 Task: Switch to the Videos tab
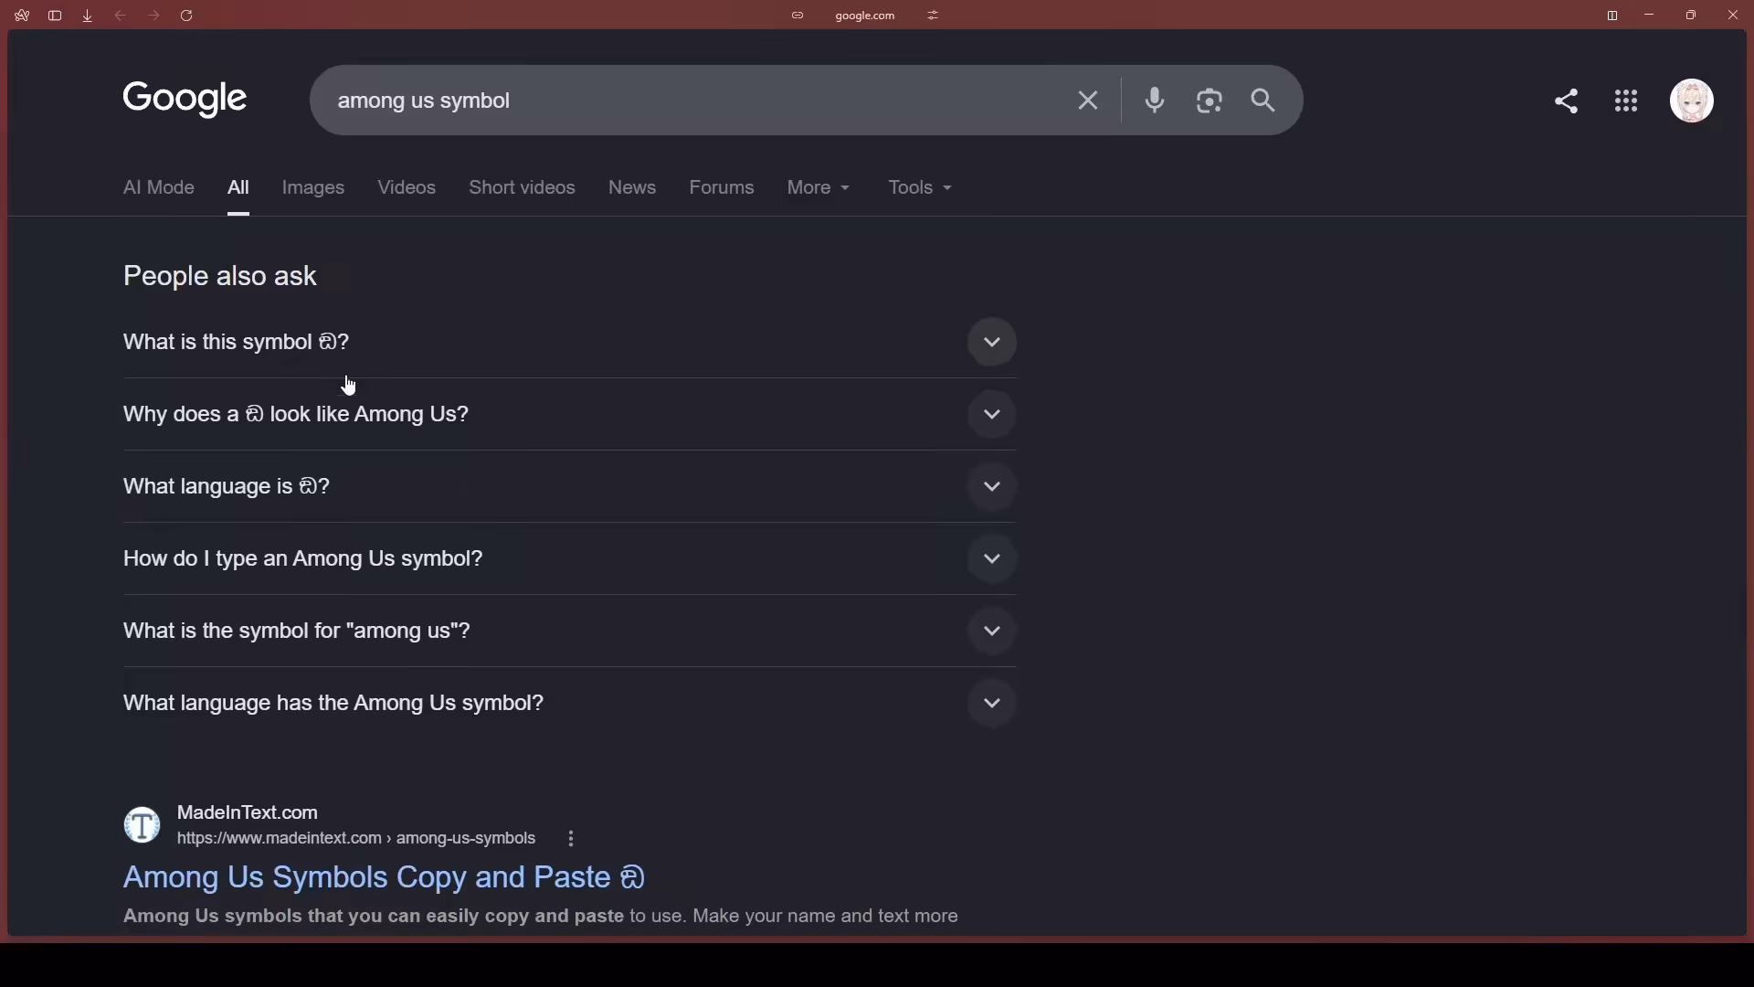(x=407, y=188)
